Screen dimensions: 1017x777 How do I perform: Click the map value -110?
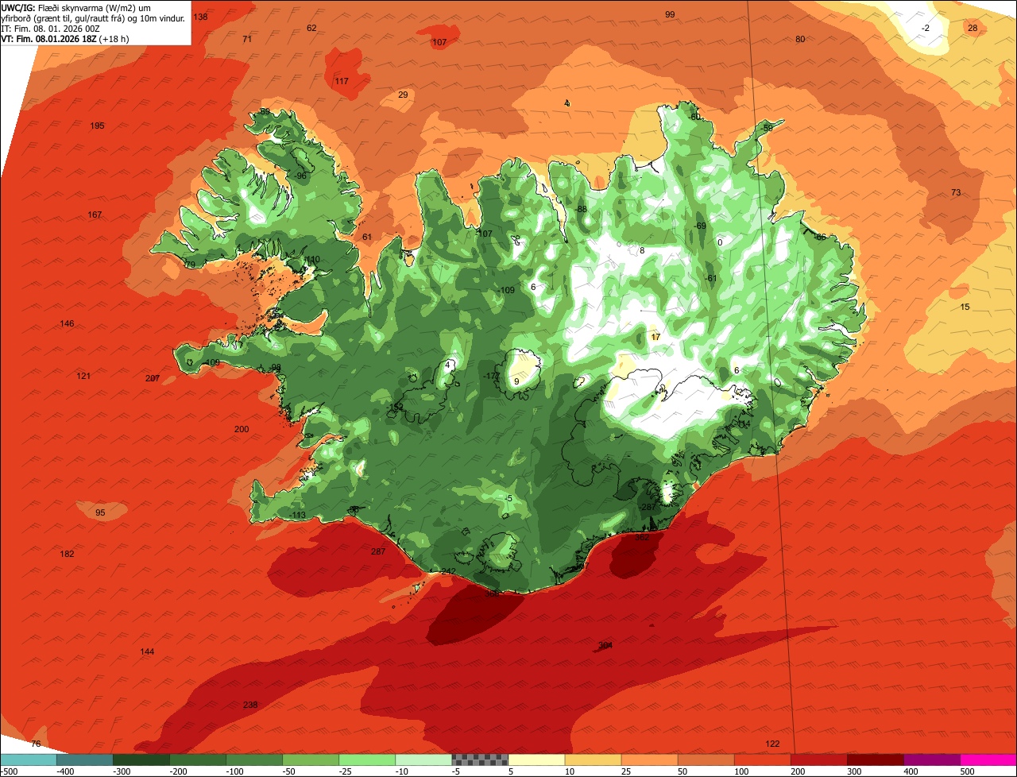pos(311,259)
